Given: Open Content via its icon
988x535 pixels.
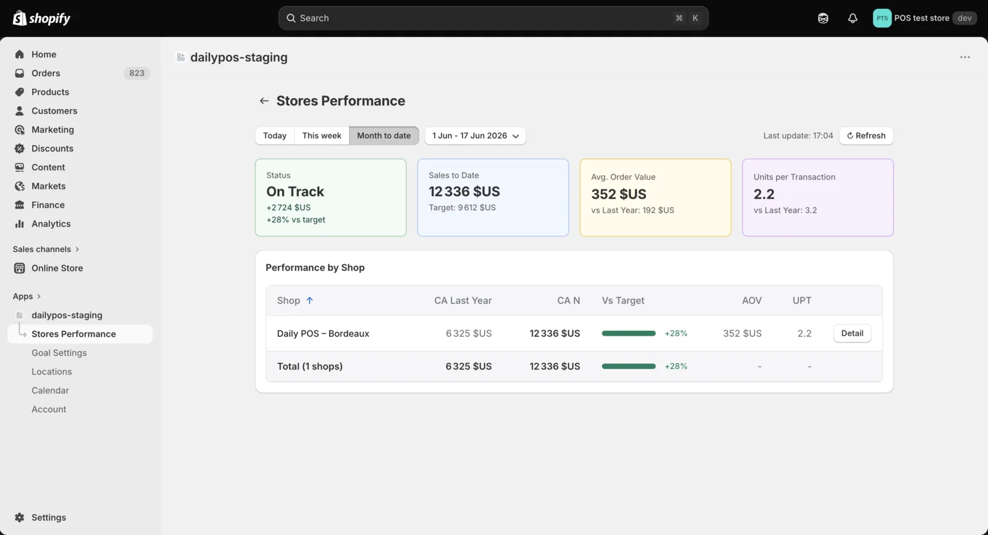Looking at the screenshot, I should tap(20, 167).
